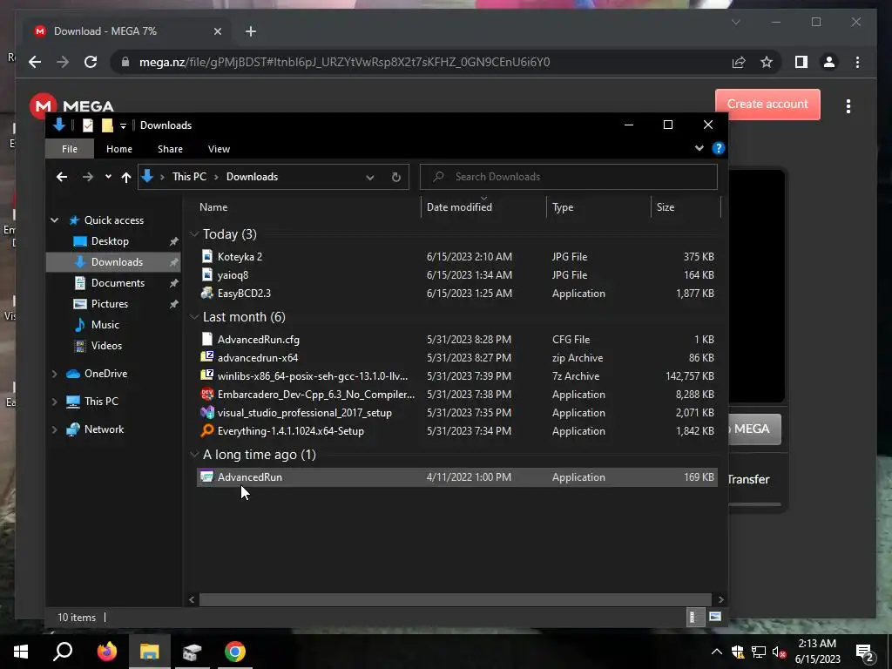
Task: Sort files by Date modified column
Action: pos(459,207)
